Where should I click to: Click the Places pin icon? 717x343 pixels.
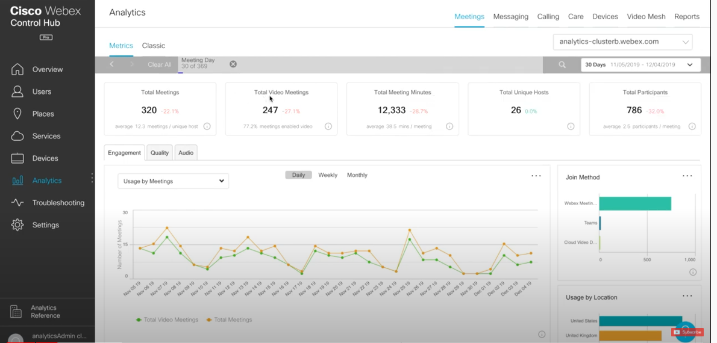coord(17,114)
